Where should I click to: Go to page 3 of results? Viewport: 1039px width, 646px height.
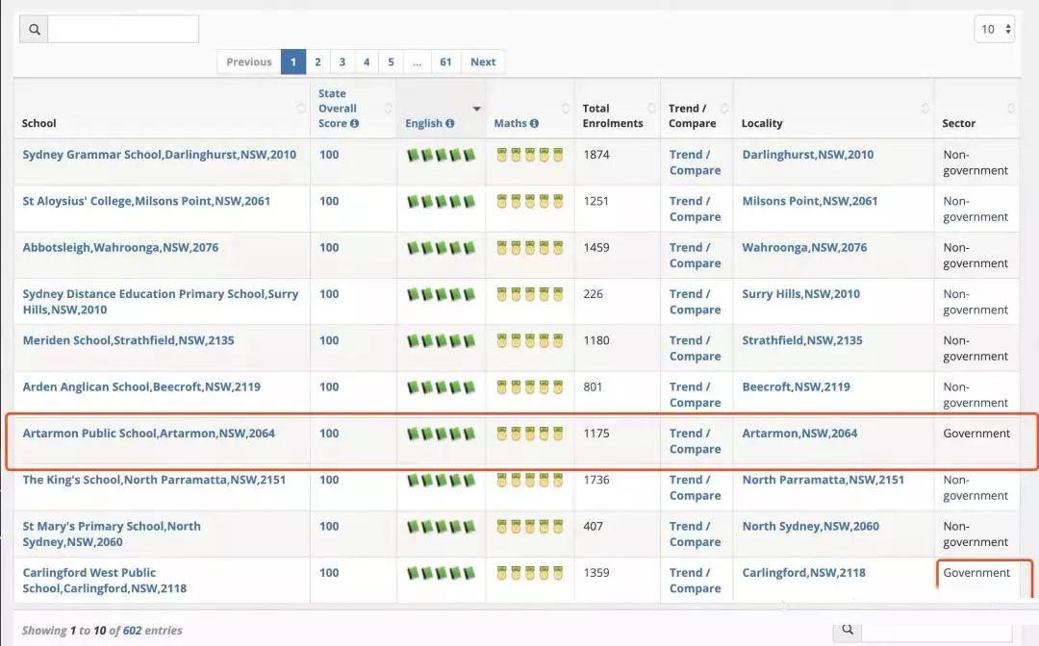[x=342, y=62]
